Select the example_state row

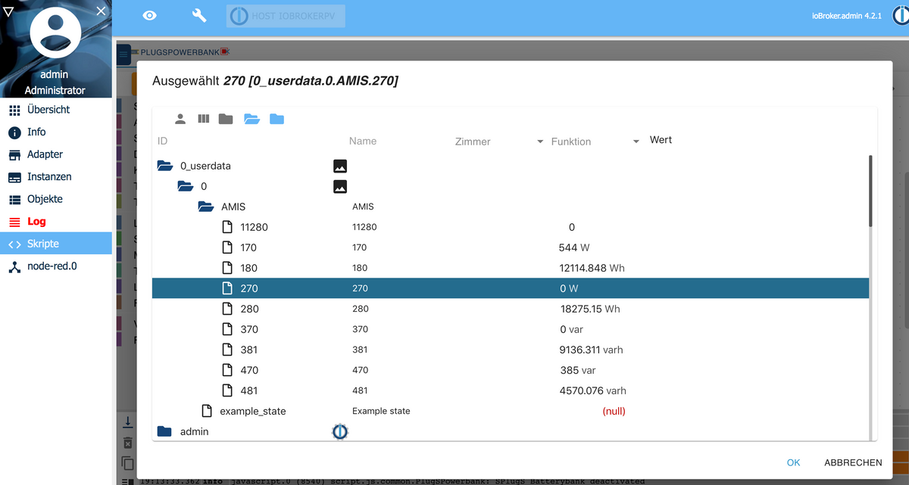click(x=511, y=411)
